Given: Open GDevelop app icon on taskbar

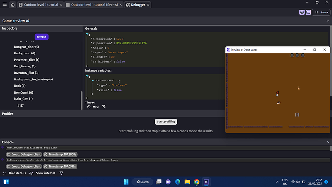Looking at the screenshot, I should pyautogui.click(x=206, y=182).
